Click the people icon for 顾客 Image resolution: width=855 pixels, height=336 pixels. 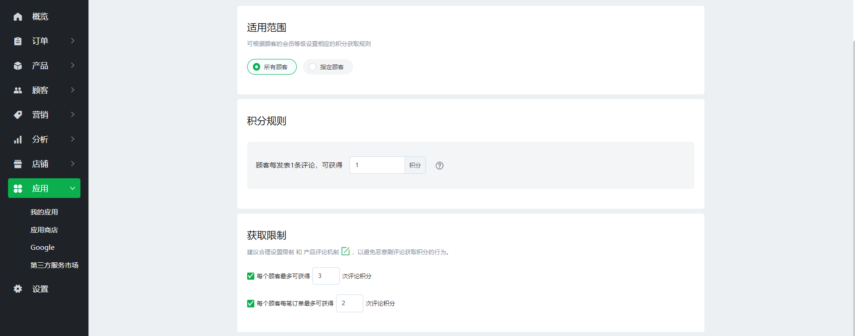(18, 90)
